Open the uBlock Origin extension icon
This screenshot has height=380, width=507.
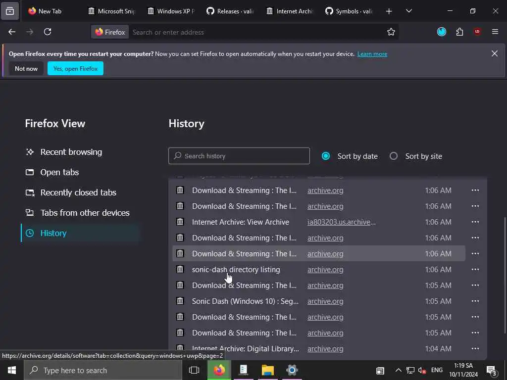(x=477, y=32)
